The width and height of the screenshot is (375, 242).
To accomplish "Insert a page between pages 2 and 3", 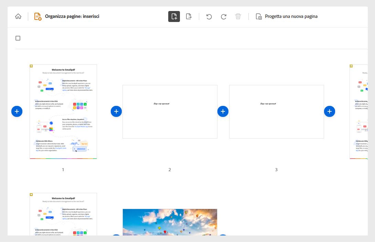I will pyautogui.click(x=223, y=111).
